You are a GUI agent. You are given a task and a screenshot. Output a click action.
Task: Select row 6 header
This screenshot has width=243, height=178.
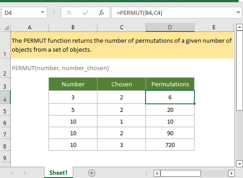click(x=5, y=121)
